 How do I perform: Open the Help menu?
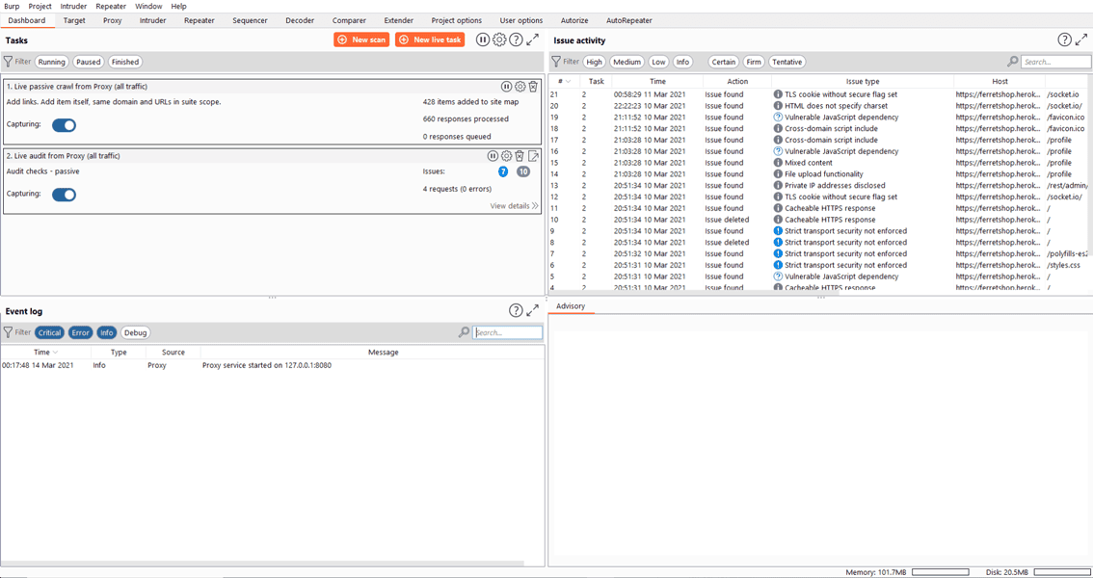pos(178,6)
